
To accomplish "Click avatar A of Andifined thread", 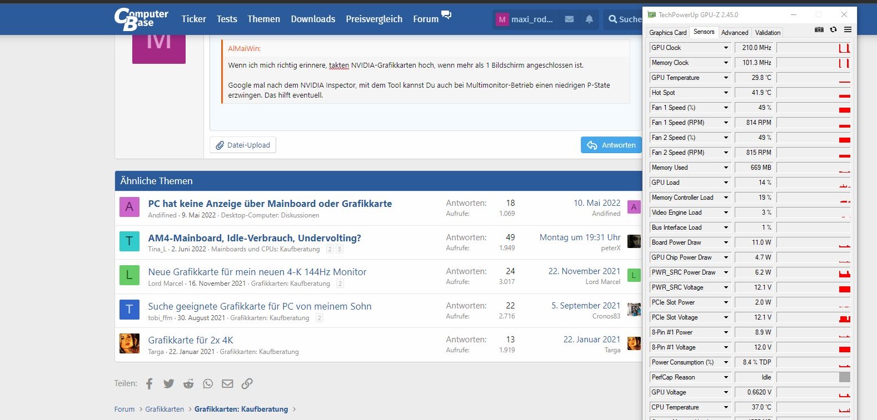I will point(129,207).
